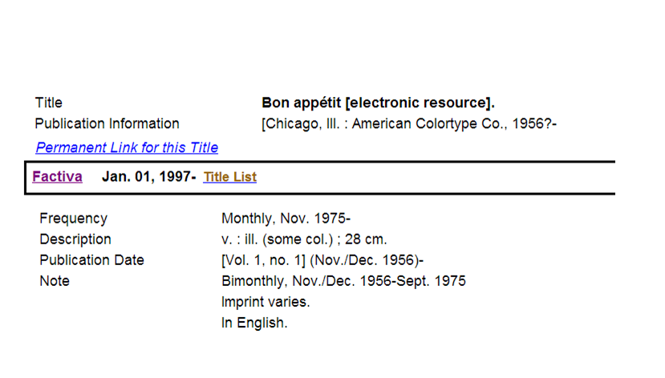Click the Publication Information label

pos(107,123)
